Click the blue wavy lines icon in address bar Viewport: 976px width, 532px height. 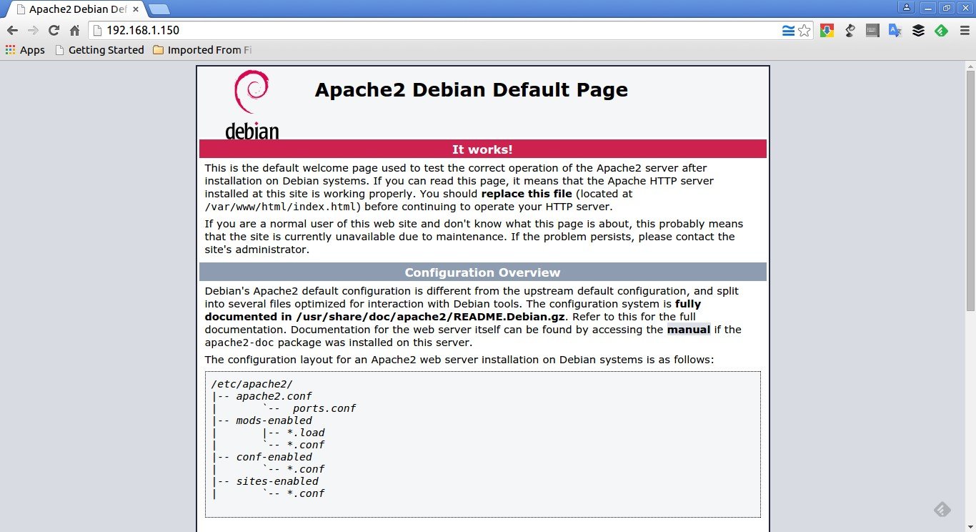pyautogui.click(x=789, y=31)
